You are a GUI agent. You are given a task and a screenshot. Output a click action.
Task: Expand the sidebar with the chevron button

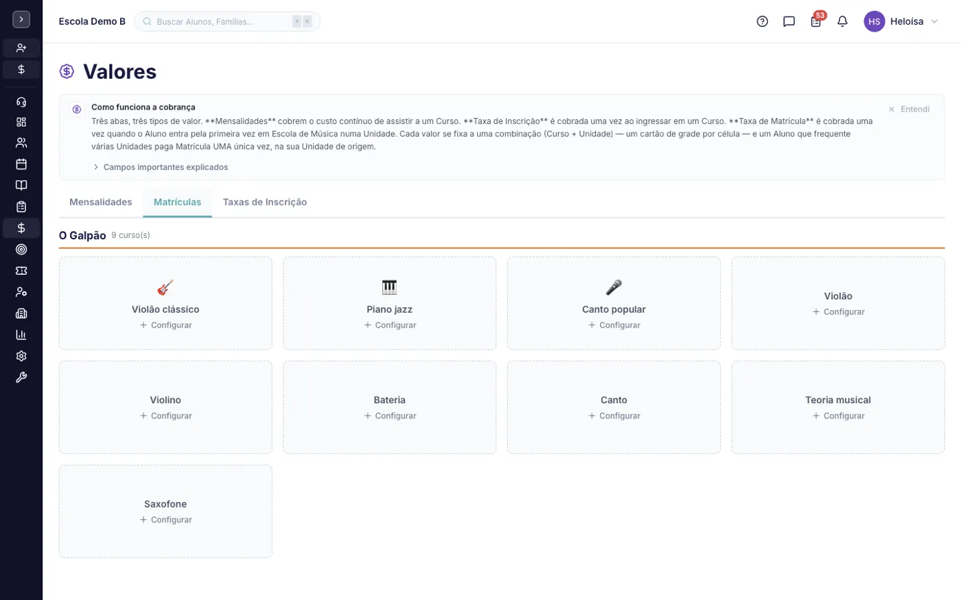(x=21, y=20)
